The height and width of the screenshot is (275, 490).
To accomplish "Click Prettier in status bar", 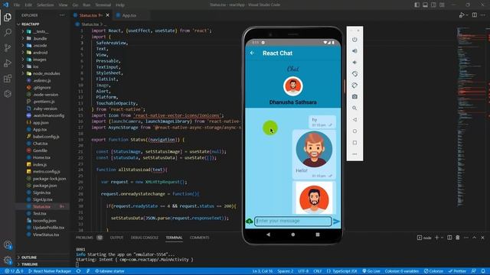I will (457, 271).
